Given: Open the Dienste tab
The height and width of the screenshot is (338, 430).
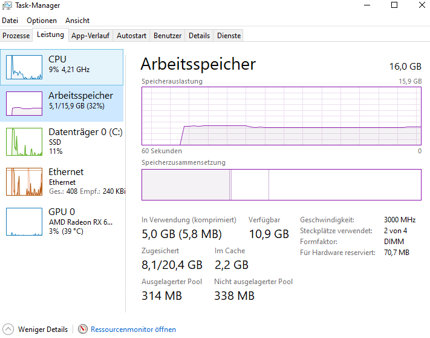Looking at the screenshot, I should coord(229,36).
